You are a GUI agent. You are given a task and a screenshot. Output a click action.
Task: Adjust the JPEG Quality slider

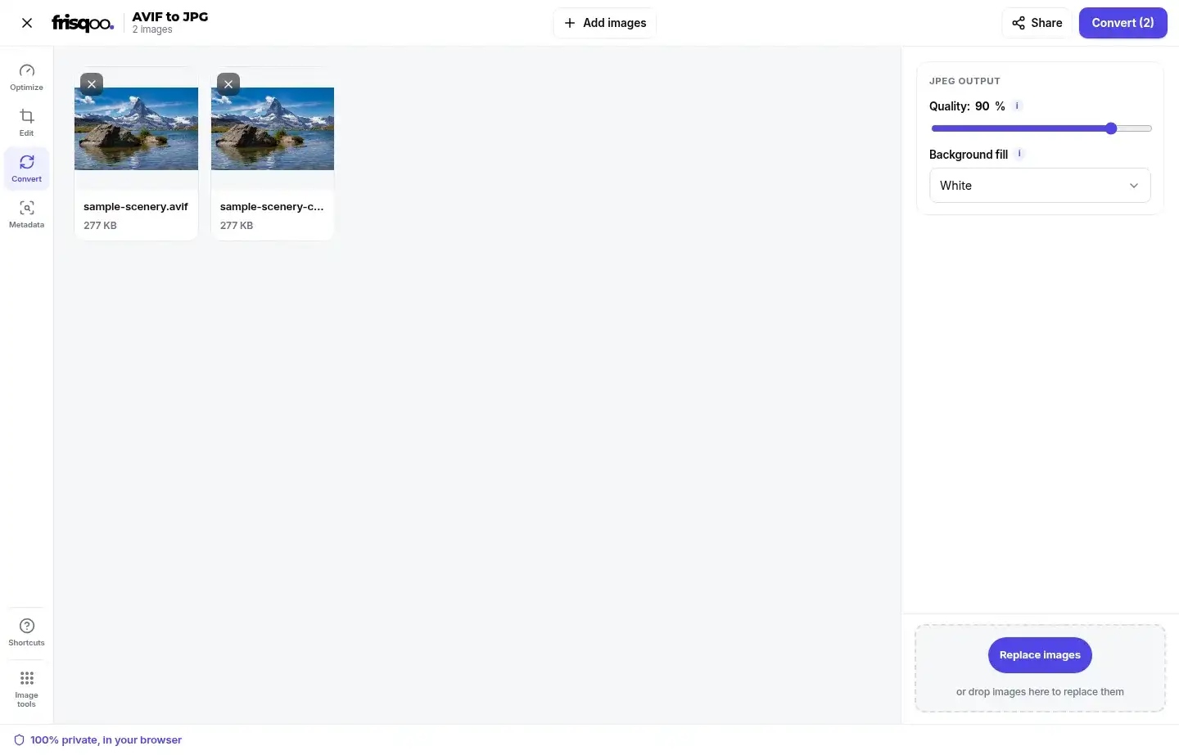(x=1041, y=128)
